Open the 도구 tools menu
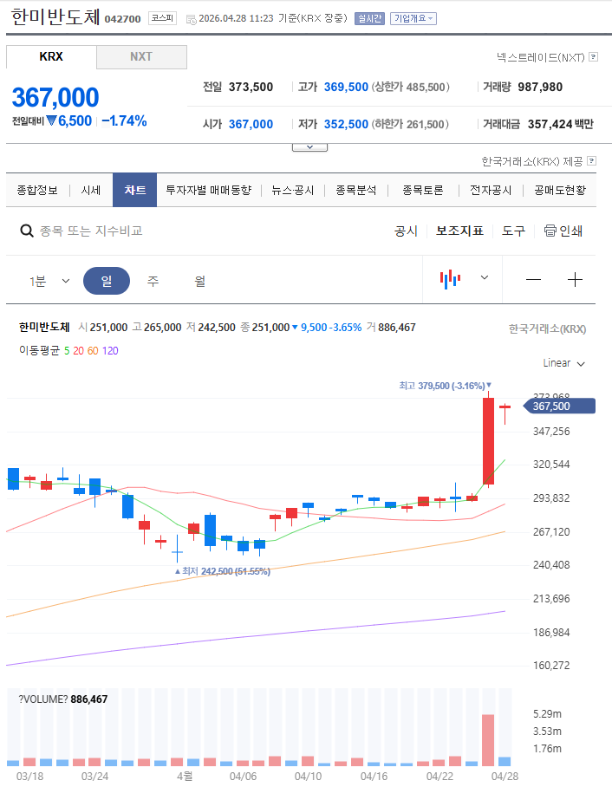 pos(513,231)
